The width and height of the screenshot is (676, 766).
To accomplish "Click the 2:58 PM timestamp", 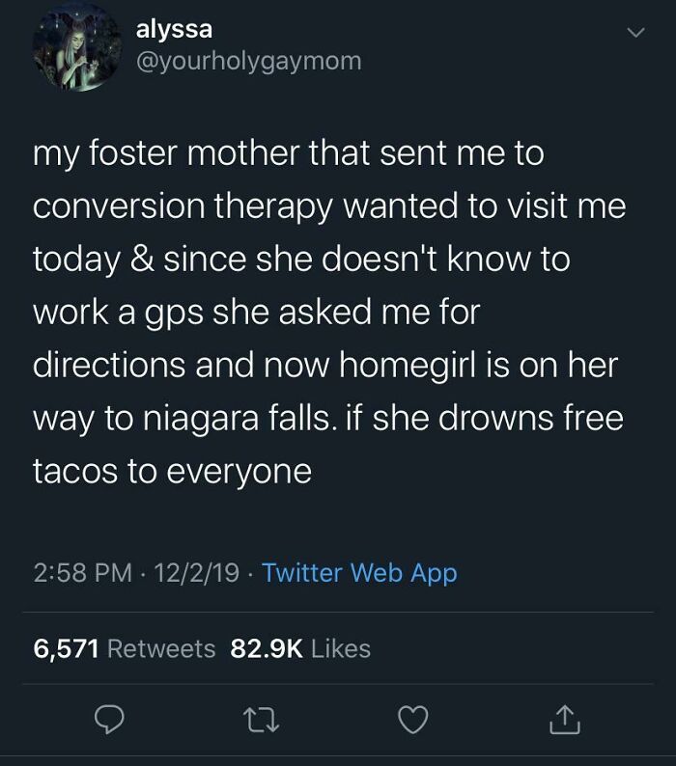I will click(83, 573).
